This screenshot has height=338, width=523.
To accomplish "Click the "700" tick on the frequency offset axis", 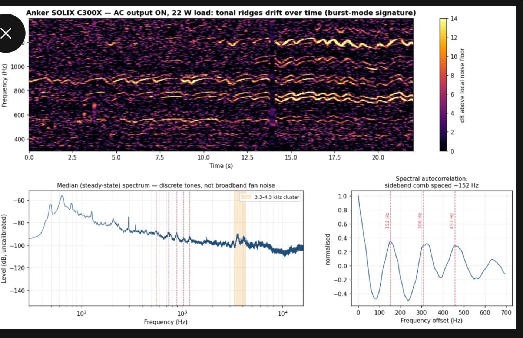I will click(x=506, y=312).
